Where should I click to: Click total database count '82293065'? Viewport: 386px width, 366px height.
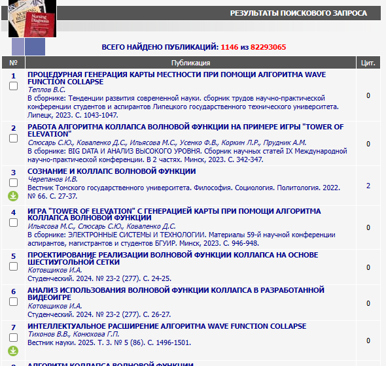(268, 47)
